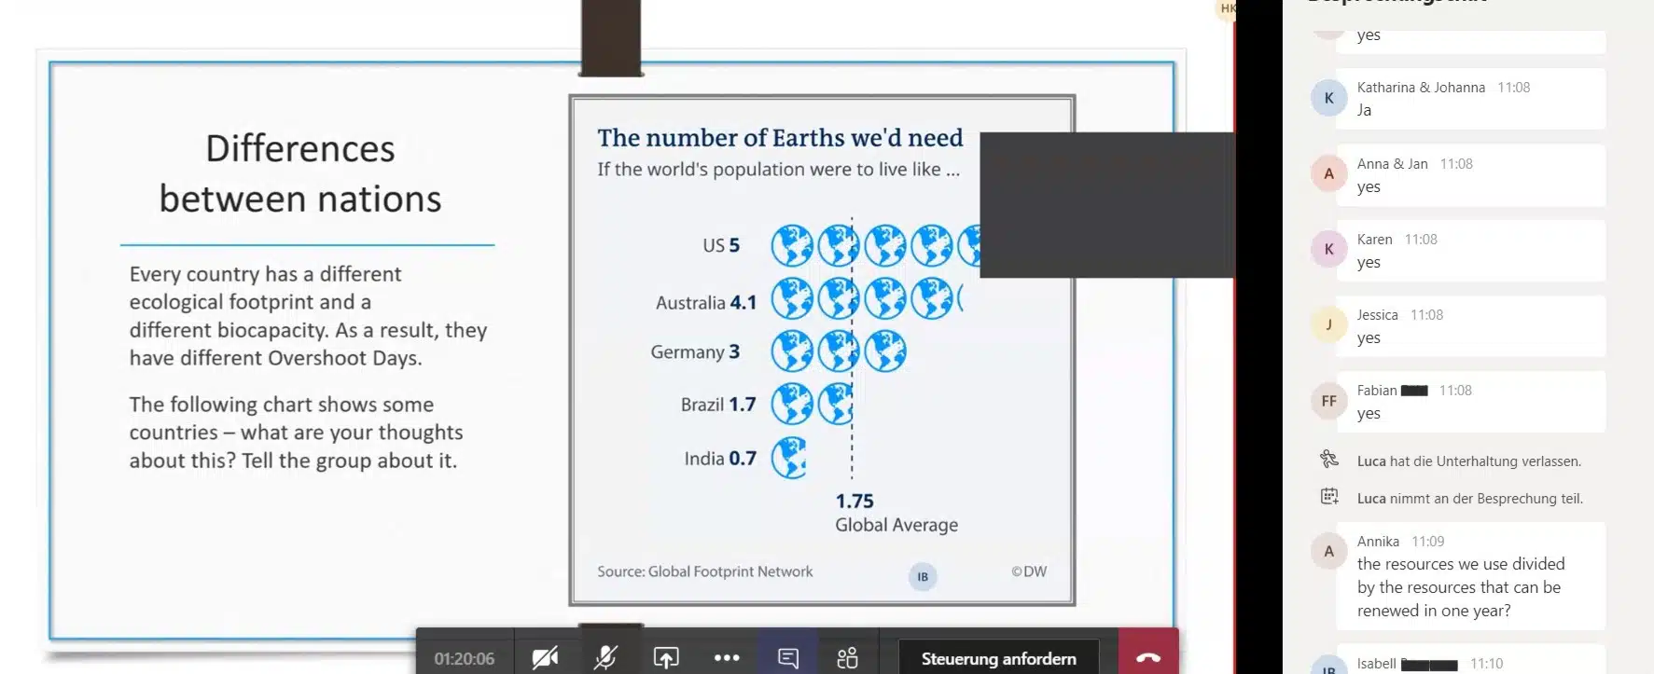Click "Luca hat die Unterhaltung verlassen" notice

(1469, 461)
